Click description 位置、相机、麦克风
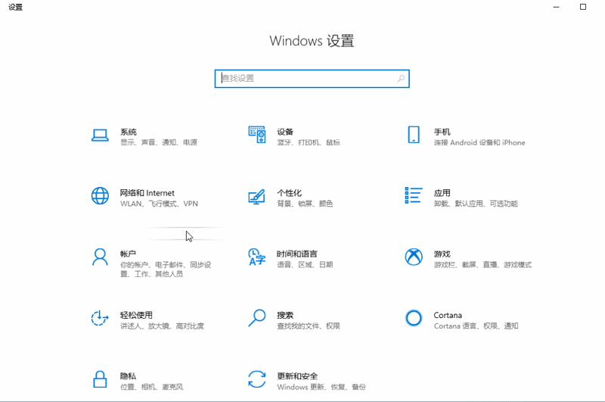The height and width of the screenshot is (402, 605). click(152, 387)
